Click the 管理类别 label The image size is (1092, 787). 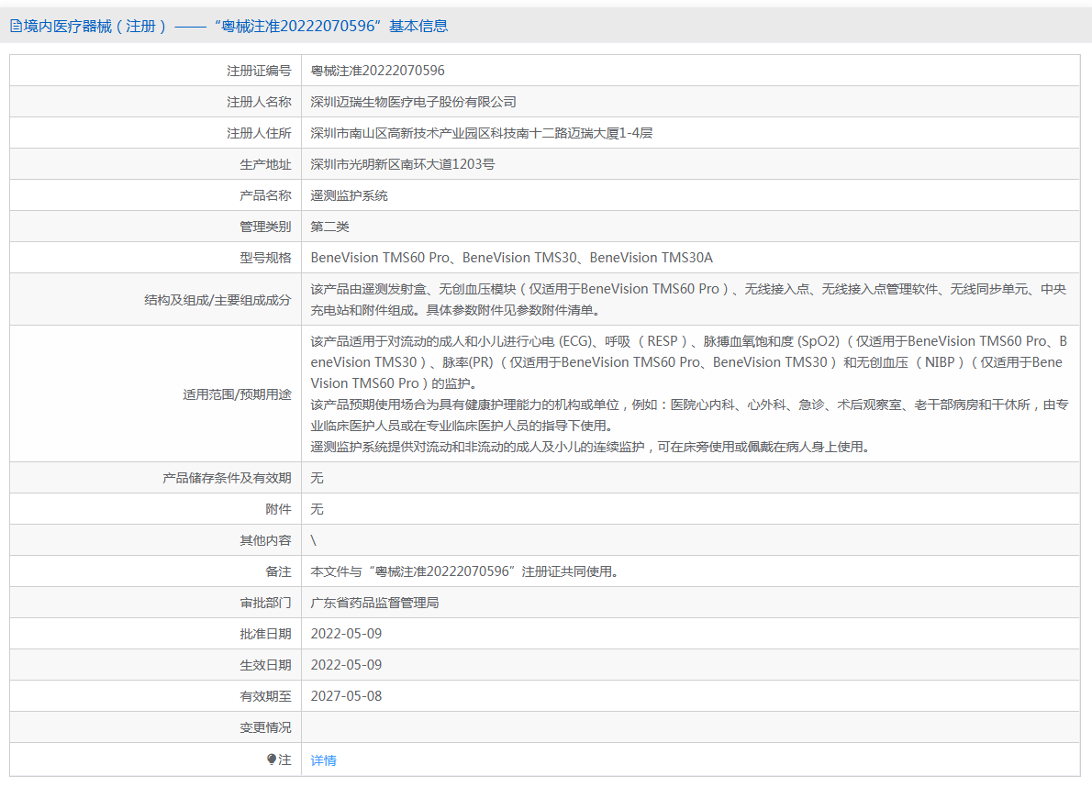pos(265,227)
